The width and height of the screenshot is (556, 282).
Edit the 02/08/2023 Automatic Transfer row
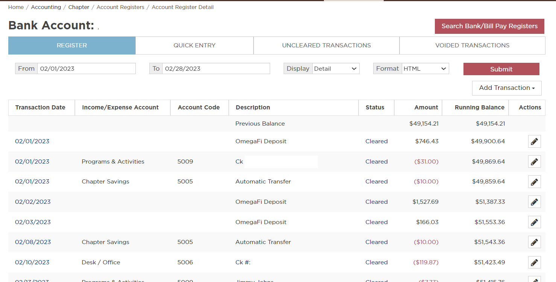point(534,242)
